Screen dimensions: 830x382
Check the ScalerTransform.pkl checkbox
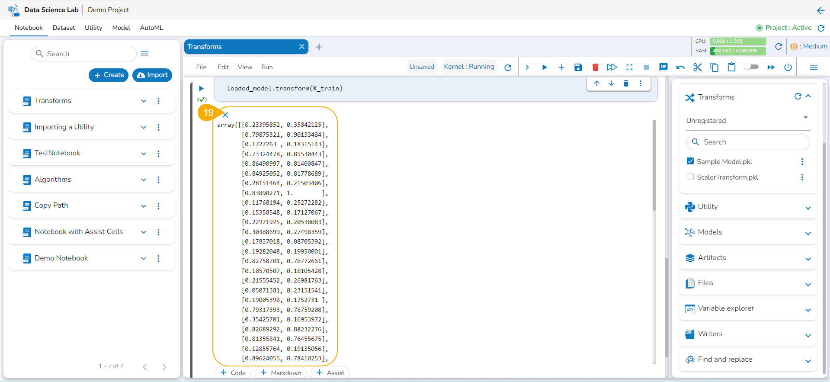point(690,177)
